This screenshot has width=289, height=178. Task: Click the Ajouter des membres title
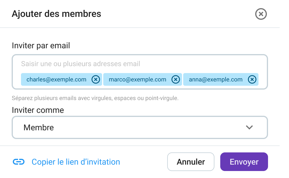click(x=56, y=14)
